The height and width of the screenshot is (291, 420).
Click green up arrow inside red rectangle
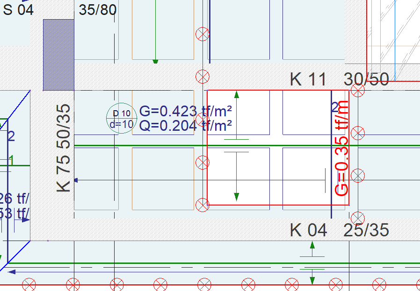(237, 95)
